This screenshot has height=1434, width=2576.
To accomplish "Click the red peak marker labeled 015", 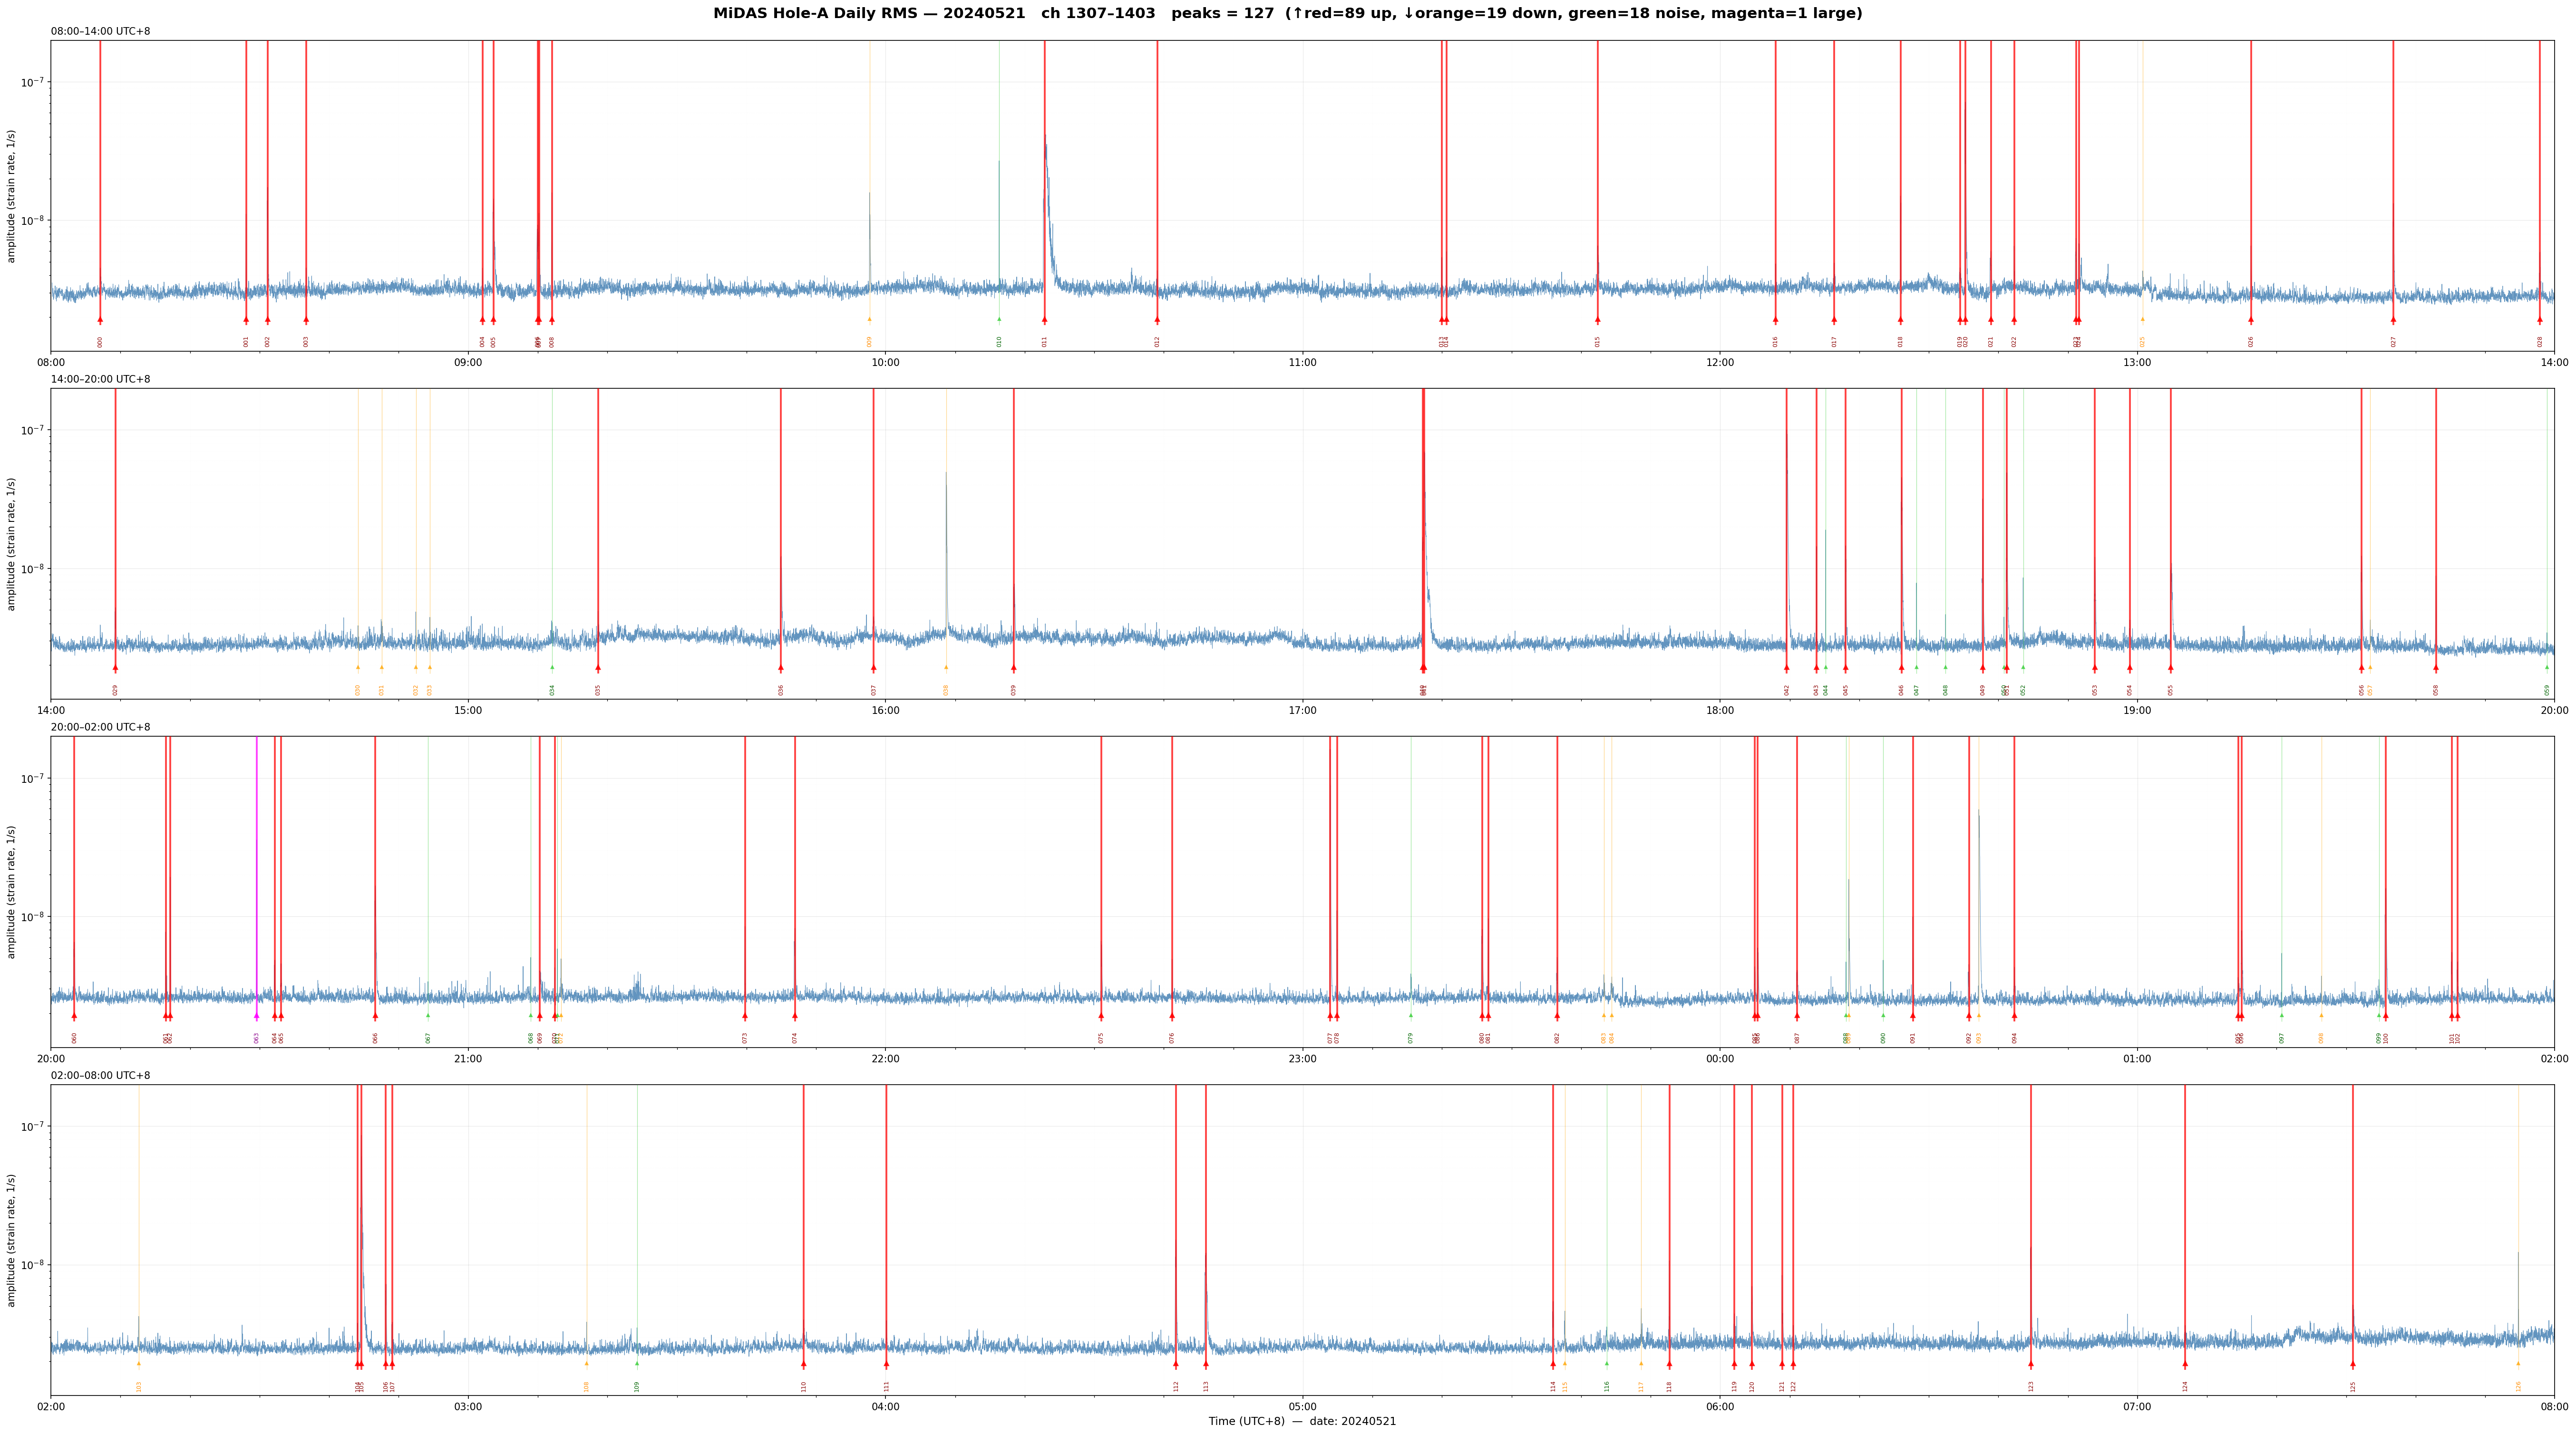I will [1598, 320].
